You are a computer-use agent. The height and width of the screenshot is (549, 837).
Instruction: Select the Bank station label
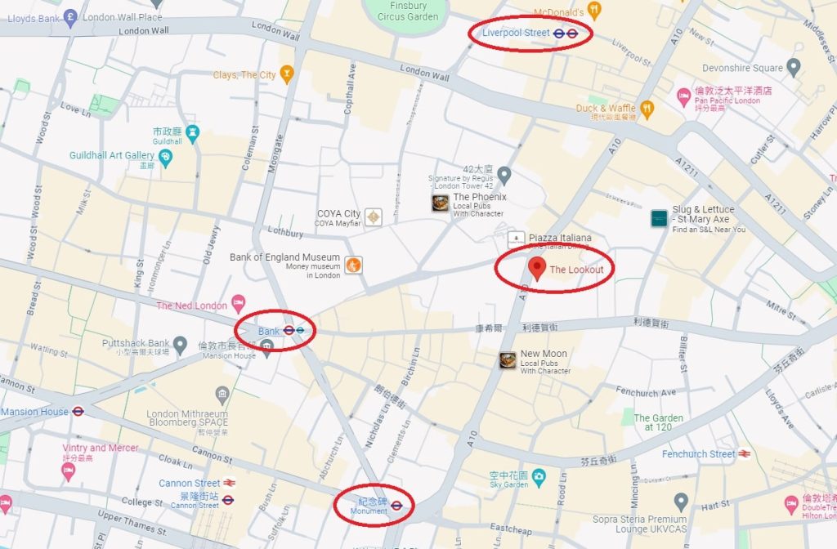point(268,332)
